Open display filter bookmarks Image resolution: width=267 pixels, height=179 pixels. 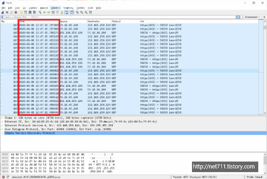2,17
